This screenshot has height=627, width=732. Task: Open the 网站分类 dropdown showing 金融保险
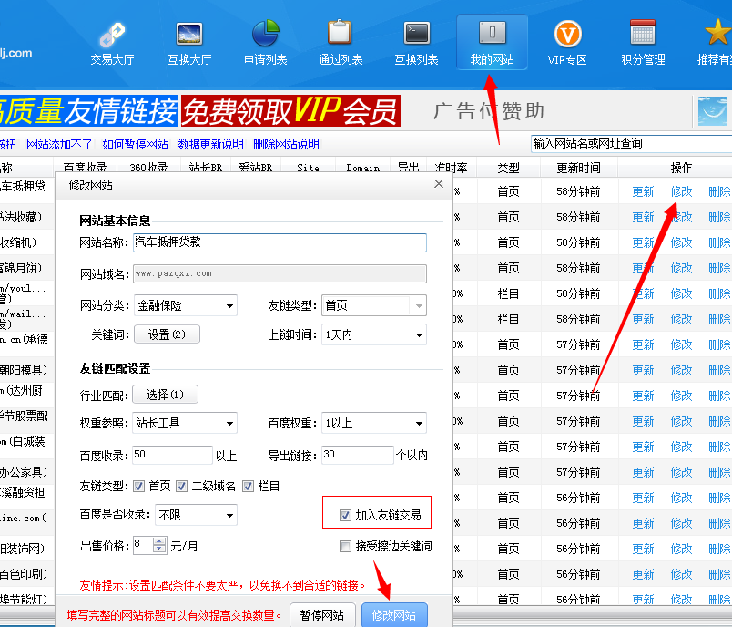tap(186, 306)
